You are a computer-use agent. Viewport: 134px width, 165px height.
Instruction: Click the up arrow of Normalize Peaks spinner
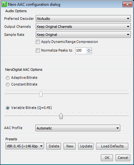89,49
